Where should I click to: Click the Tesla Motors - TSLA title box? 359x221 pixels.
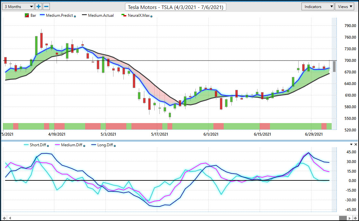[x=175, y=7]
